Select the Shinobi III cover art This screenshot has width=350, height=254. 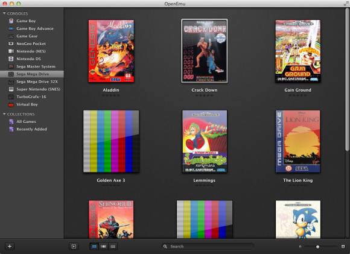point(111,220)
